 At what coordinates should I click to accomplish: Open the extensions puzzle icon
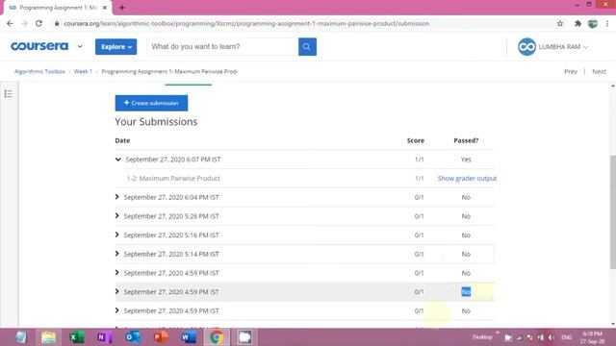coord(577,23)
